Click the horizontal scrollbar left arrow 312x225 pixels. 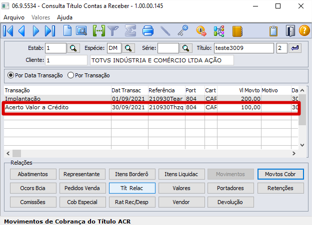pyautogui.click(x=8, y=153)
